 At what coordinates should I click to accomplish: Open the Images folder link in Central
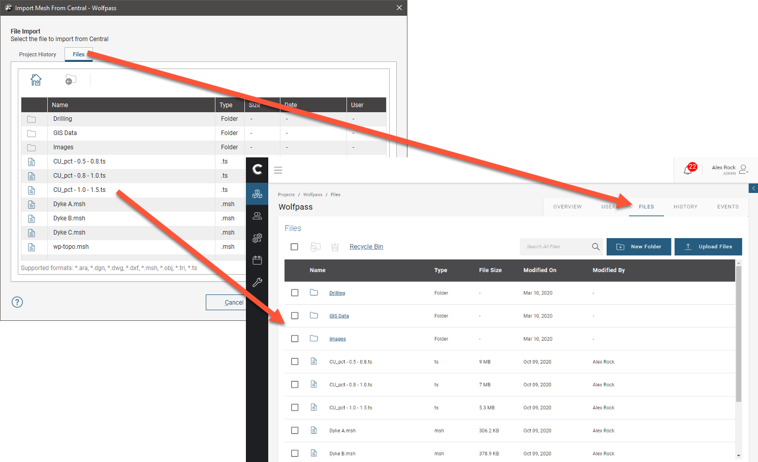click(337, 339)
